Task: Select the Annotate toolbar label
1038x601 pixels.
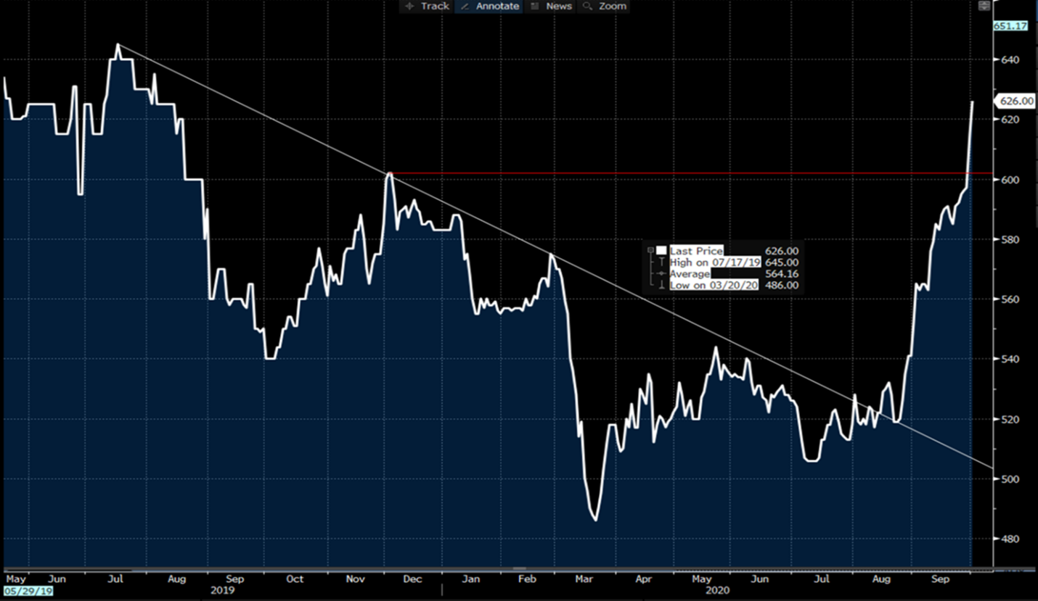Action: point(498,6)
